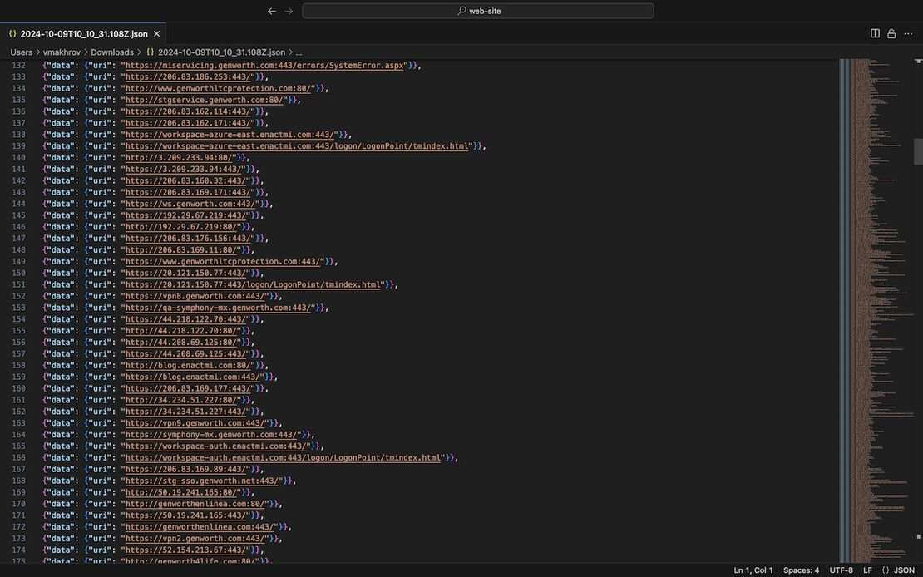The height and width of the screenshot is (577, 923).
Task: Click the forward navigation arrow
Action: pyautogui.click(x=288, y=11)
